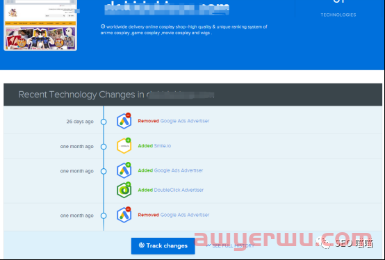
Task: Click the Track changes button
Action: (163, 246)
